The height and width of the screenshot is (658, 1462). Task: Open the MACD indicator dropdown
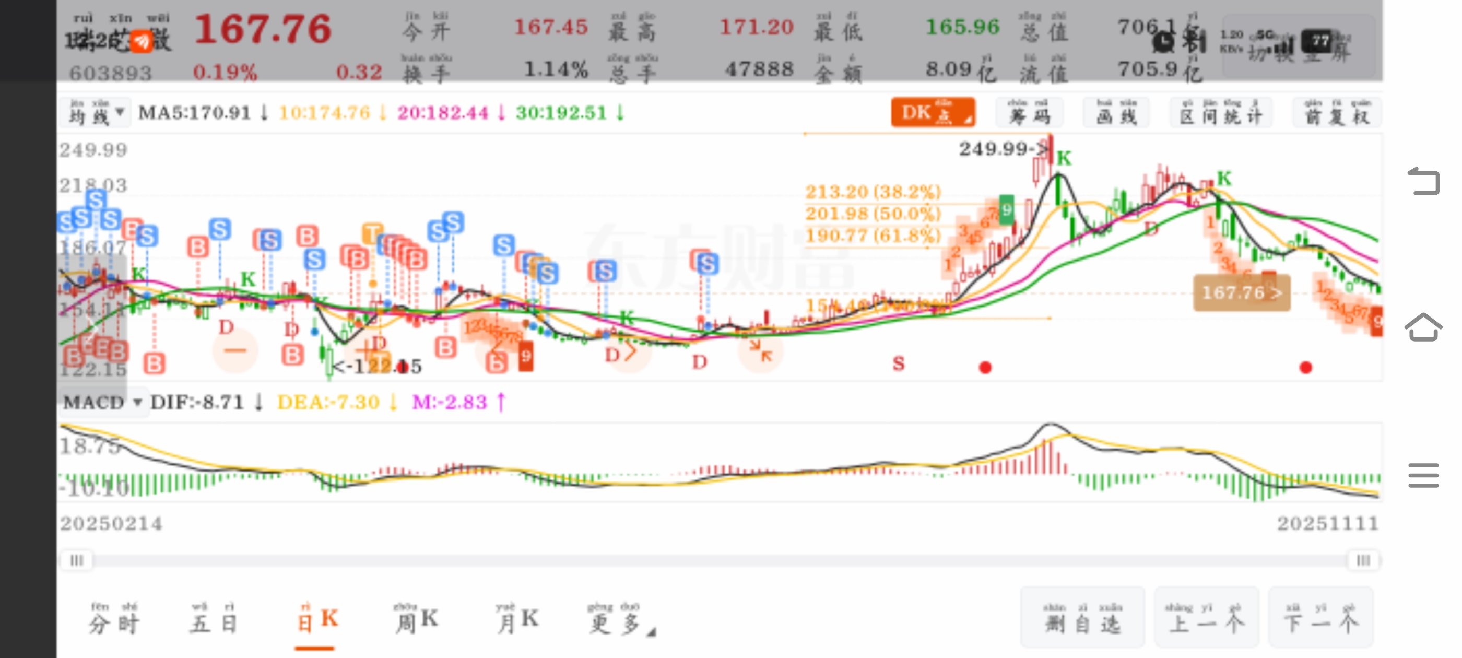click(102, 403)
